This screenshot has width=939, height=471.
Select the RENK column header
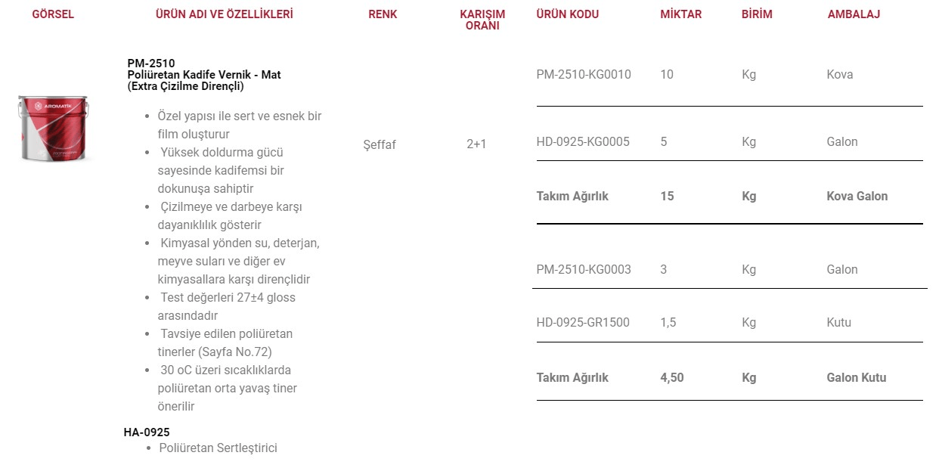coord(383,14)
